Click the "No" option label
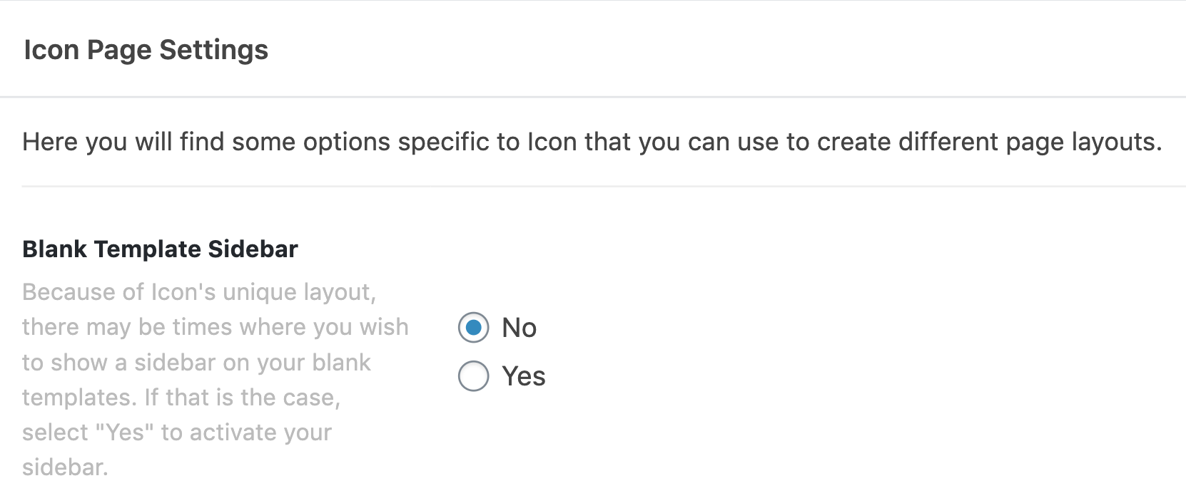The width and height of the screenshot is (1186, 503). pyautogui.click(x=519, y=328)
